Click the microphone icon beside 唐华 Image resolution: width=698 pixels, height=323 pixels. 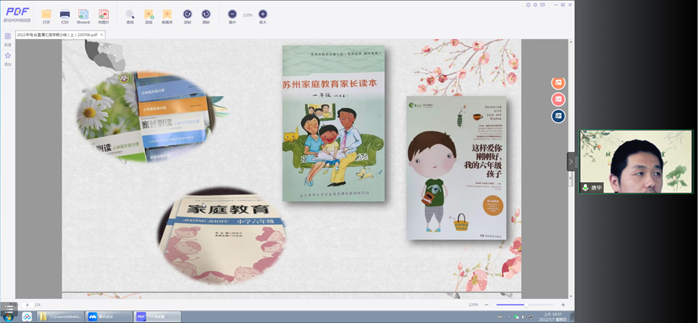click(585, 188)
